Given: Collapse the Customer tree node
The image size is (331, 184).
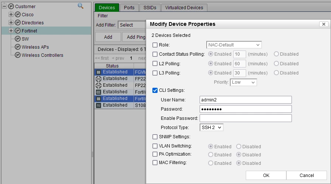Looking at the screenshot, I should coord(4,6).
